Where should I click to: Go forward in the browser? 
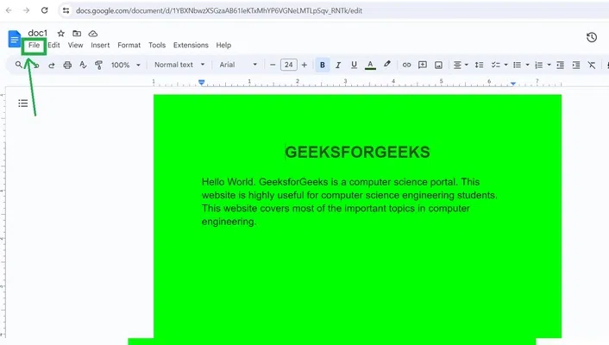(x=26, y=10)
